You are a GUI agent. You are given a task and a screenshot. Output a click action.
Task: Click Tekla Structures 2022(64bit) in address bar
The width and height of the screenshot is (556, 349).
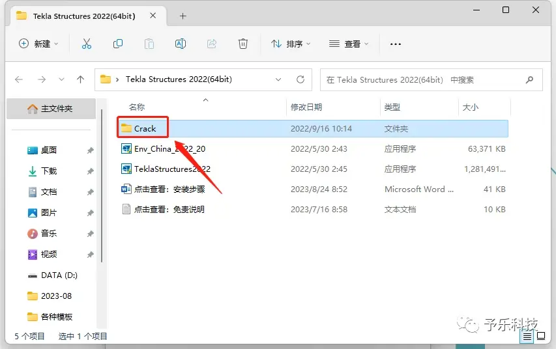pos(179,79)
